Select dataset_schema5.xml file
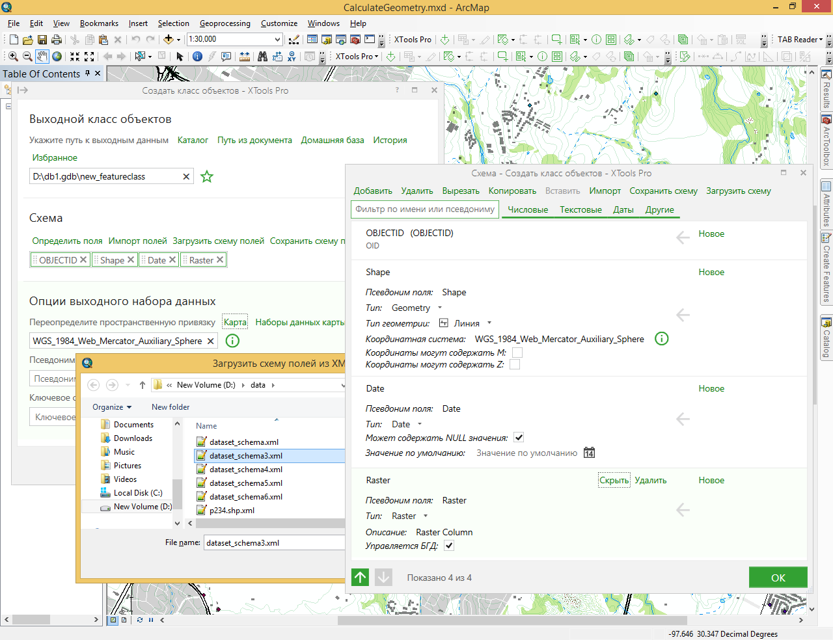Viewport: 833px width, 640px height. point(246,483)
